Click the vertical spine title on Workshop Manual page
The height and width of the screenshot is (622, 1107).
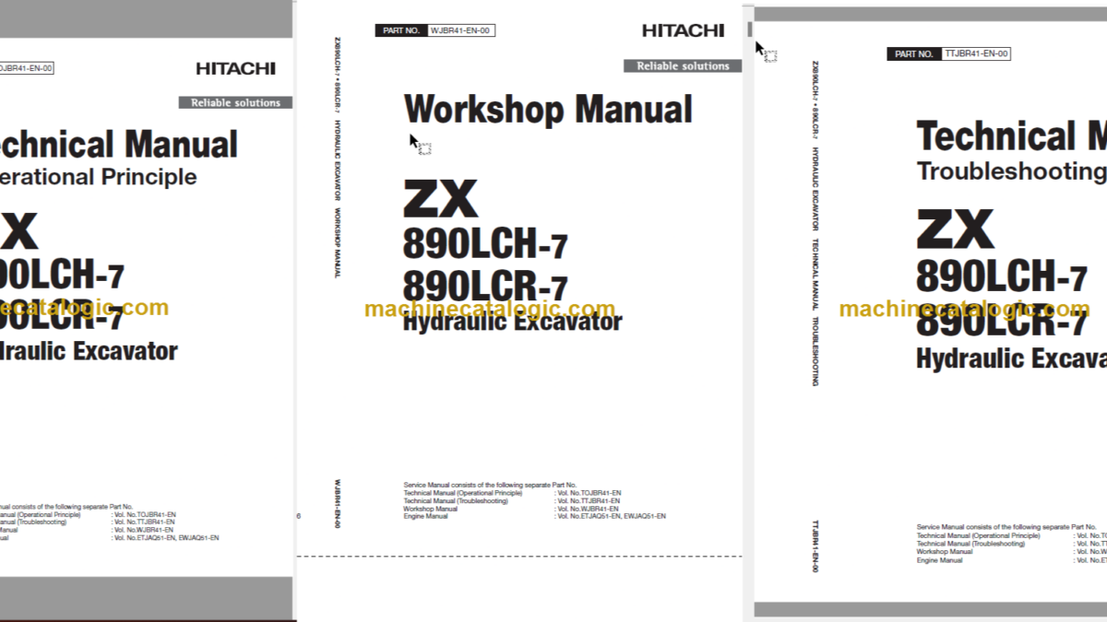coord(336,158)
